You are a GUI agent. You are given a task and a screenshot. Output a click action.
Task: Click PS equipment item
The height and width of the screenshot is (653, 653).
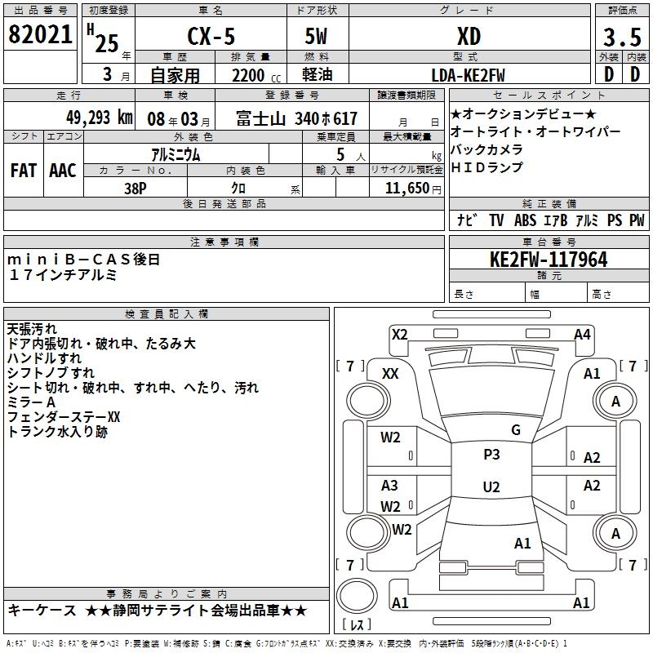click(615, 220)
